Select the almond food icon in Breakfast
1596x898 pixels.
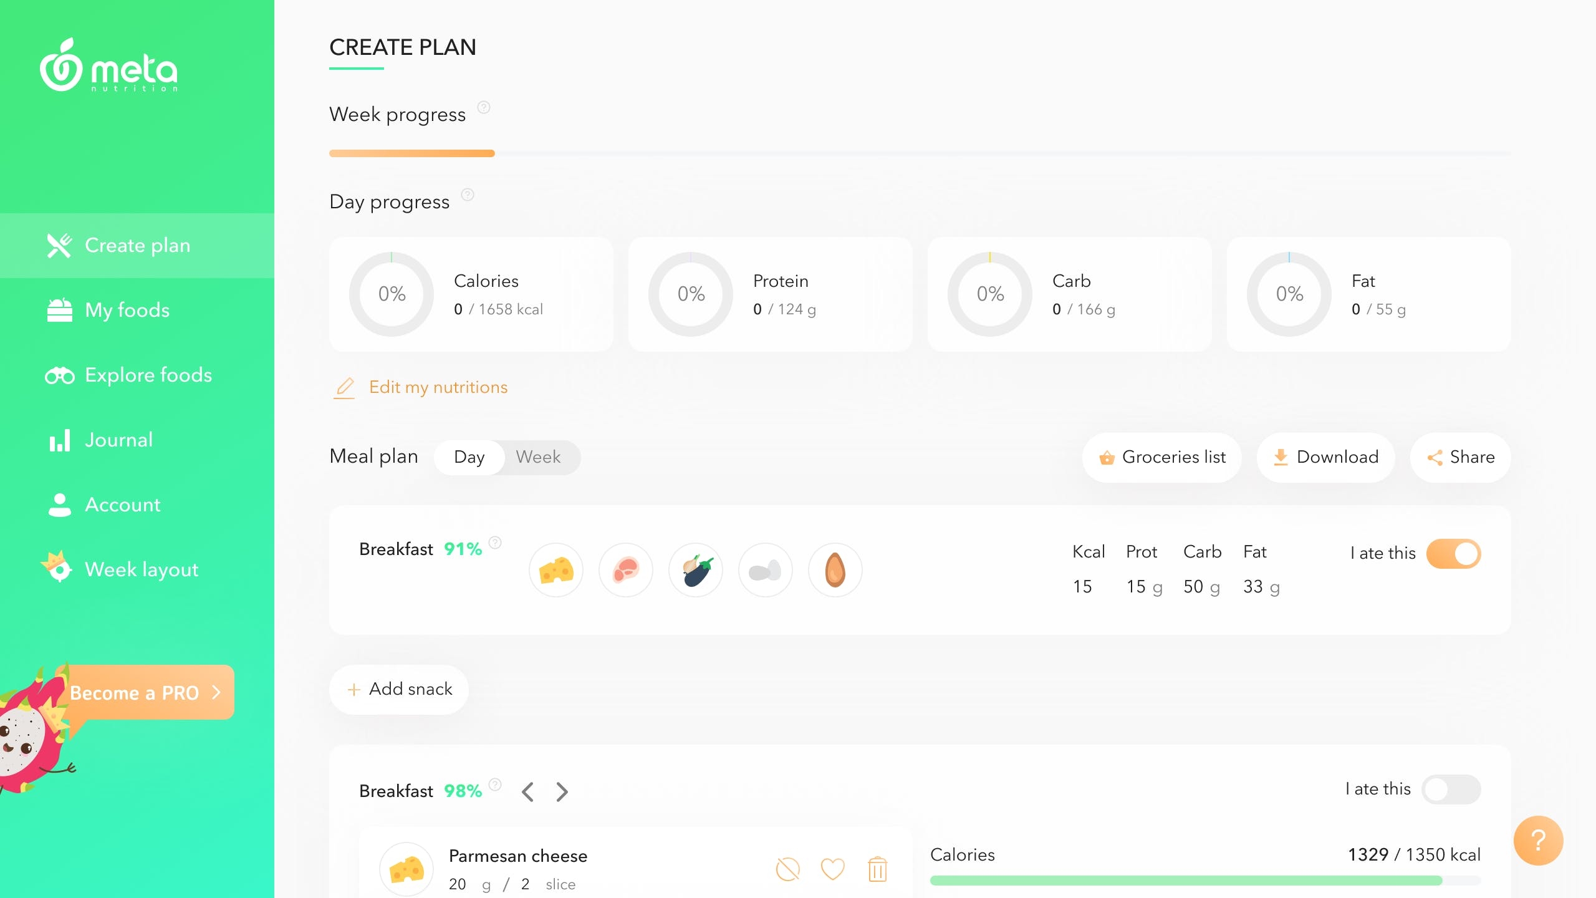pyautogui.click(x=835, y=570)
